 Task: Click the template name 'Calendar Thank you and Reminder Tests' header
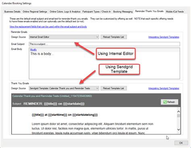pyautogui.click(x=52, y=96)
